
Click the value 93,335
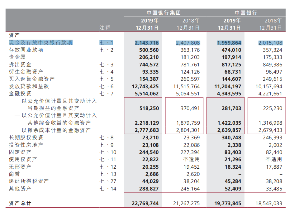[150, 72]
